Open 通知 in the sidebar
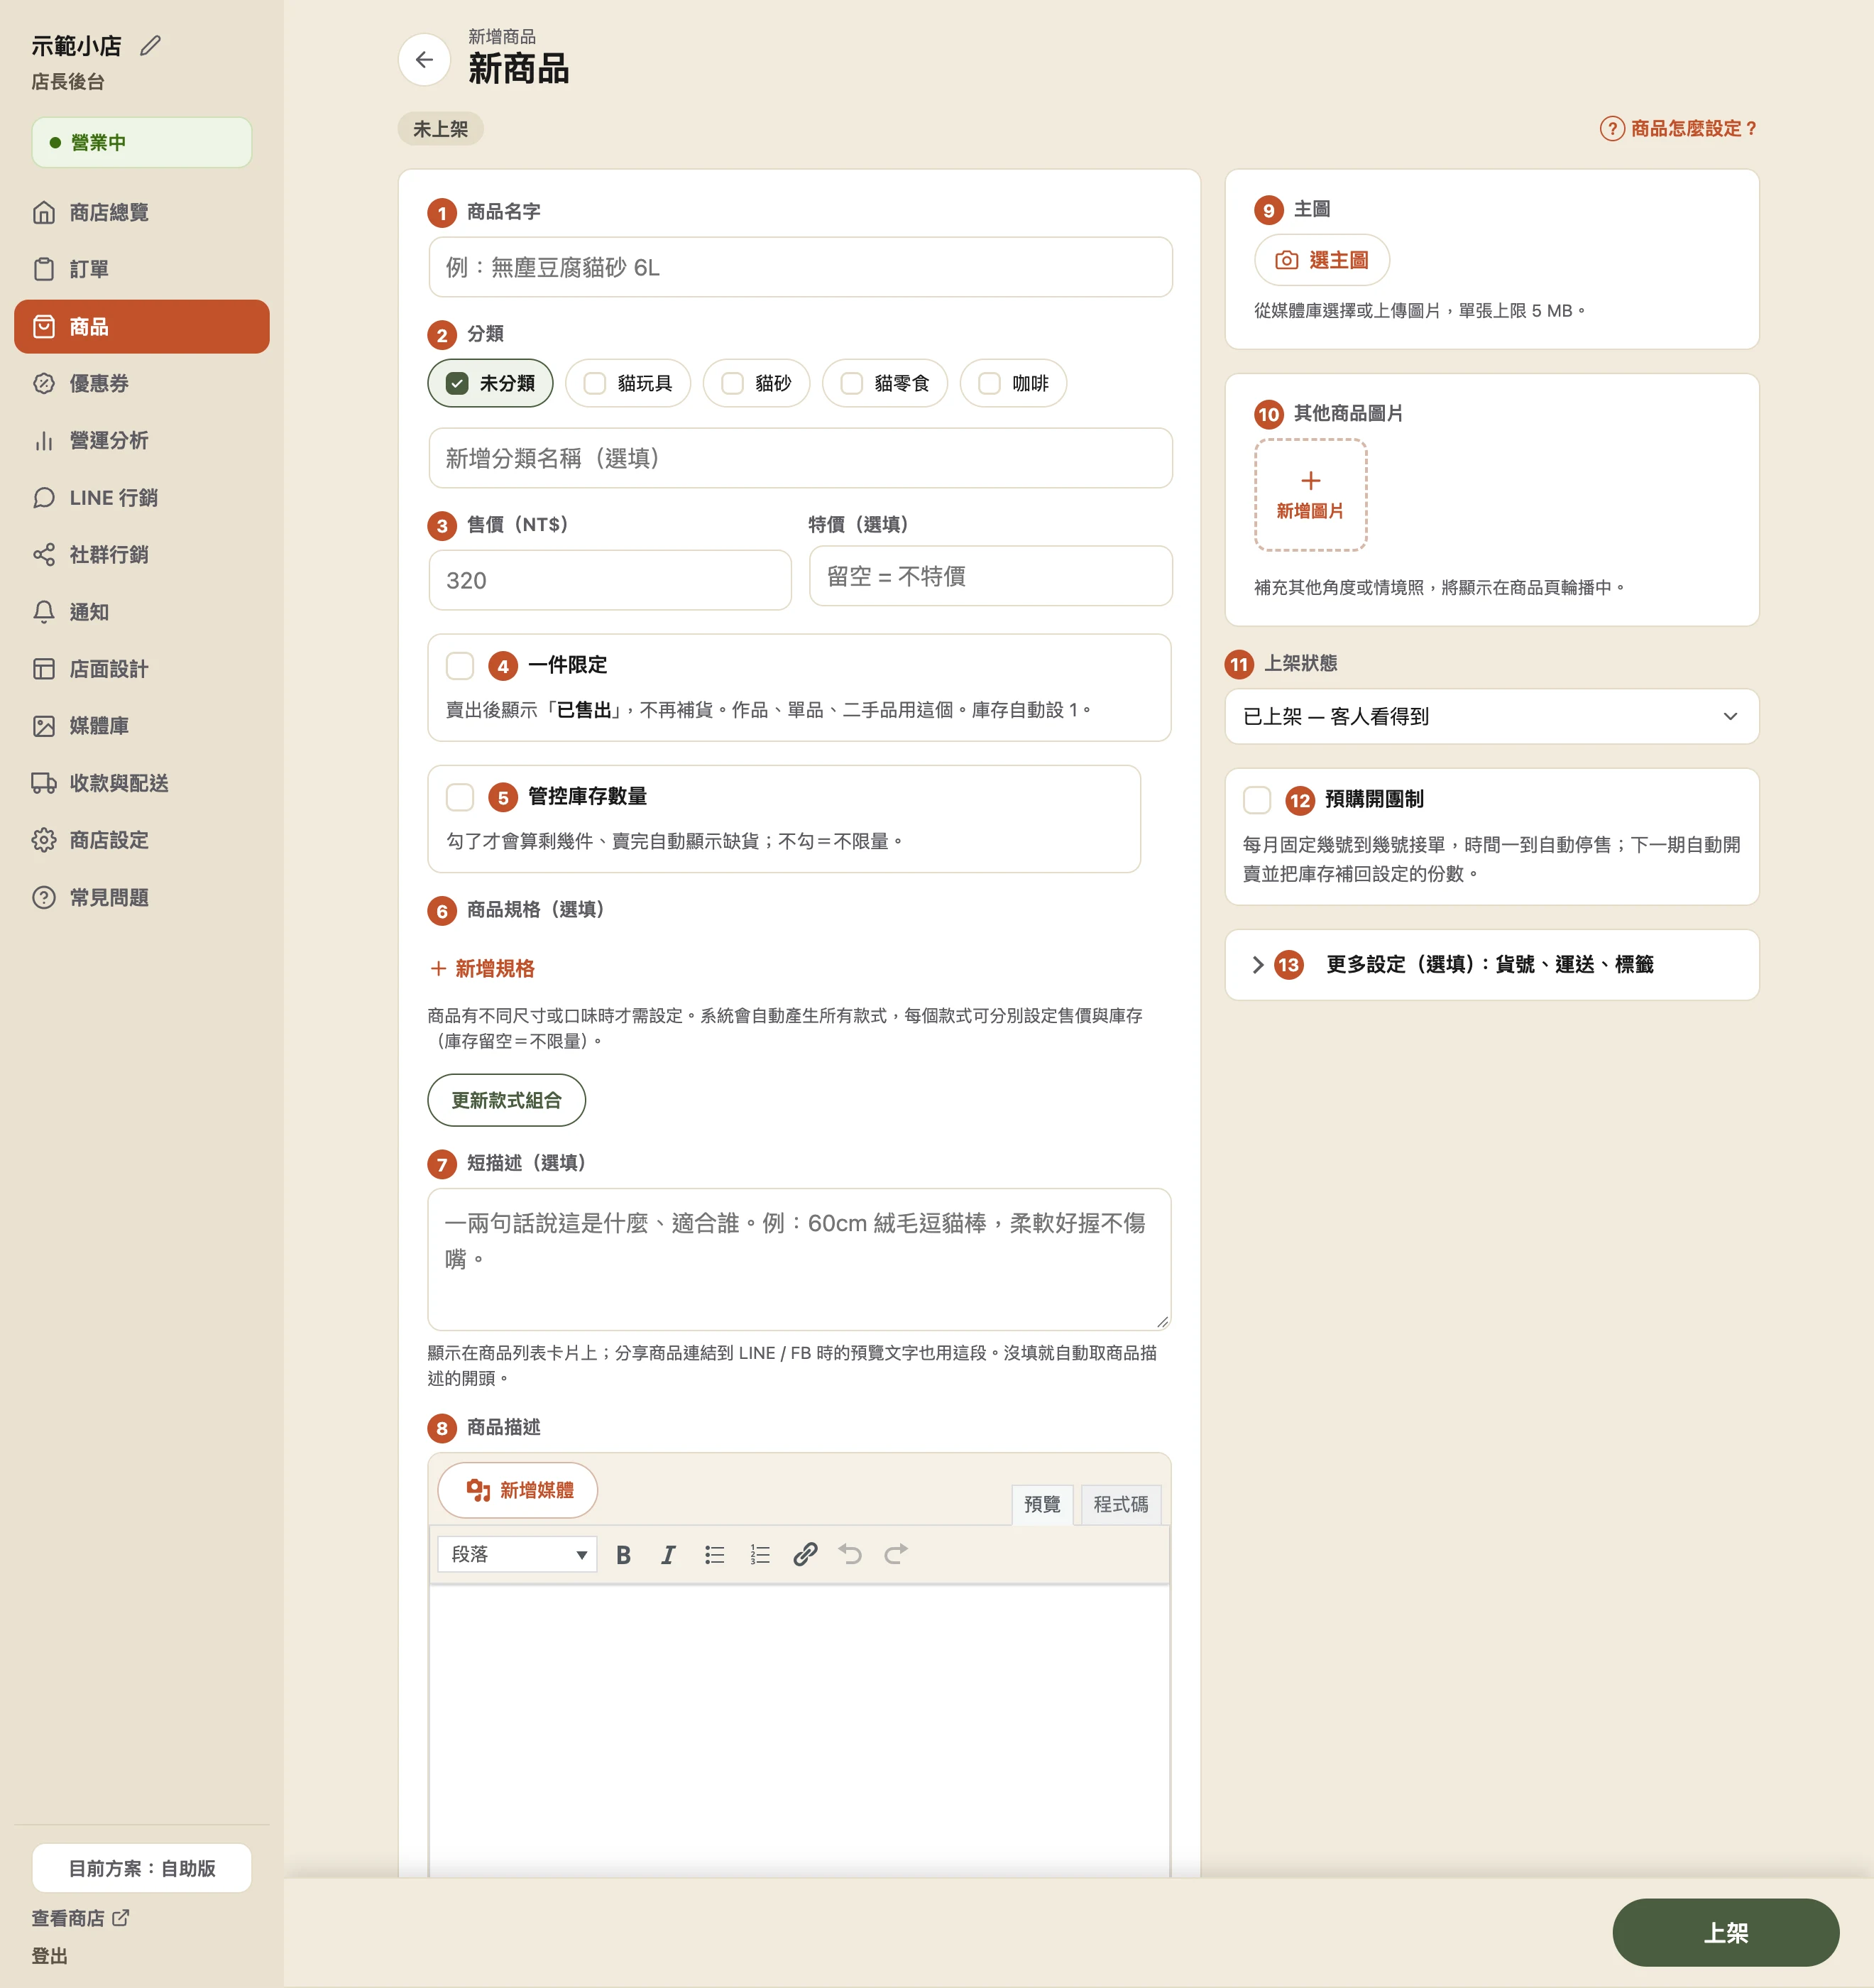Screen dimensions: 1874x1988 (x=142, y=612)
